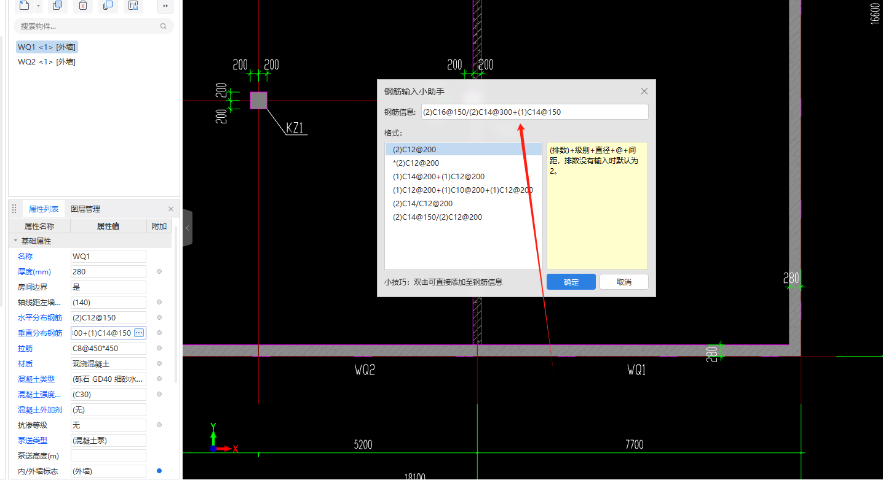Click the red trash delete icon
This screenshot has width=883, height=480.
tap(83, 6)
